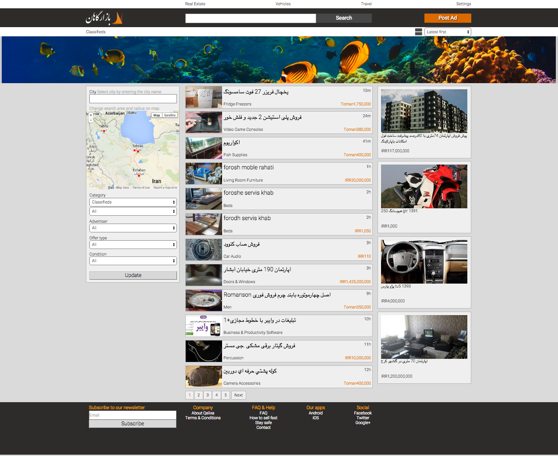This screenshot has height=456, width=558.
Task: Open the aquarium listing thumbnail image
Action: tap(204, 148)
